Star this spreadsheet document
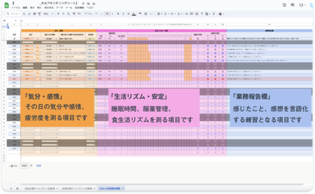This screenshot has height=194, width=315. coord(84,3)
